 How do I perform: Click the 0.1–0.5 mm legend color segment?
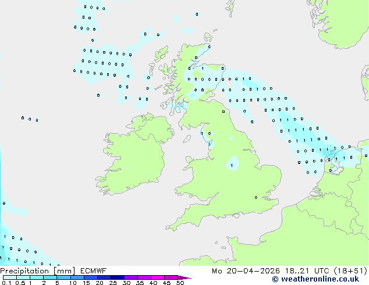click(x=10, y=277)
